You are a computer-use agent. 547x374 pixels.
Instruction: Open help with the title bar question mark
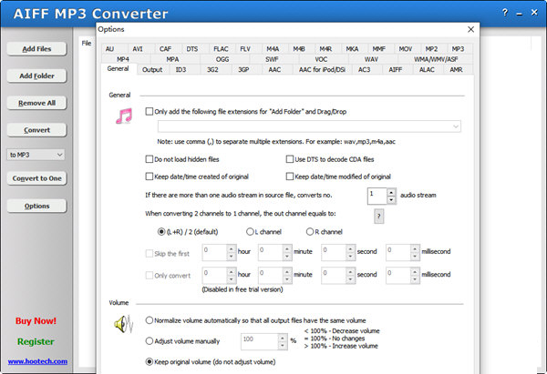505,13
